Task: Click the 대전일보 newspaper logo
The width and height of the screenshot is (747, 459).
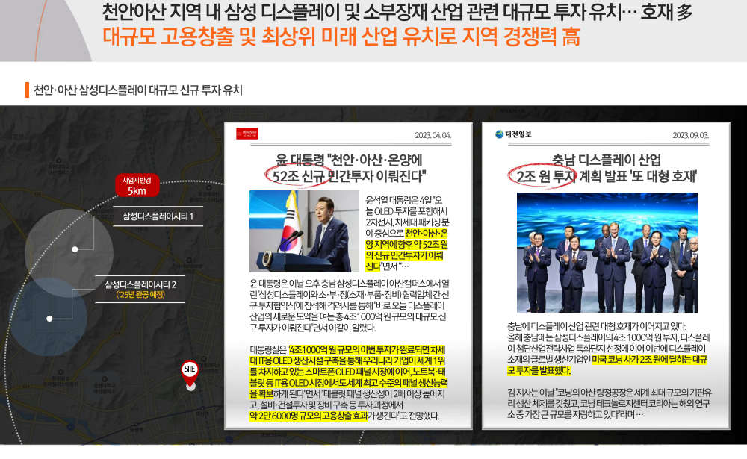Action: click(x=514, y=134)
